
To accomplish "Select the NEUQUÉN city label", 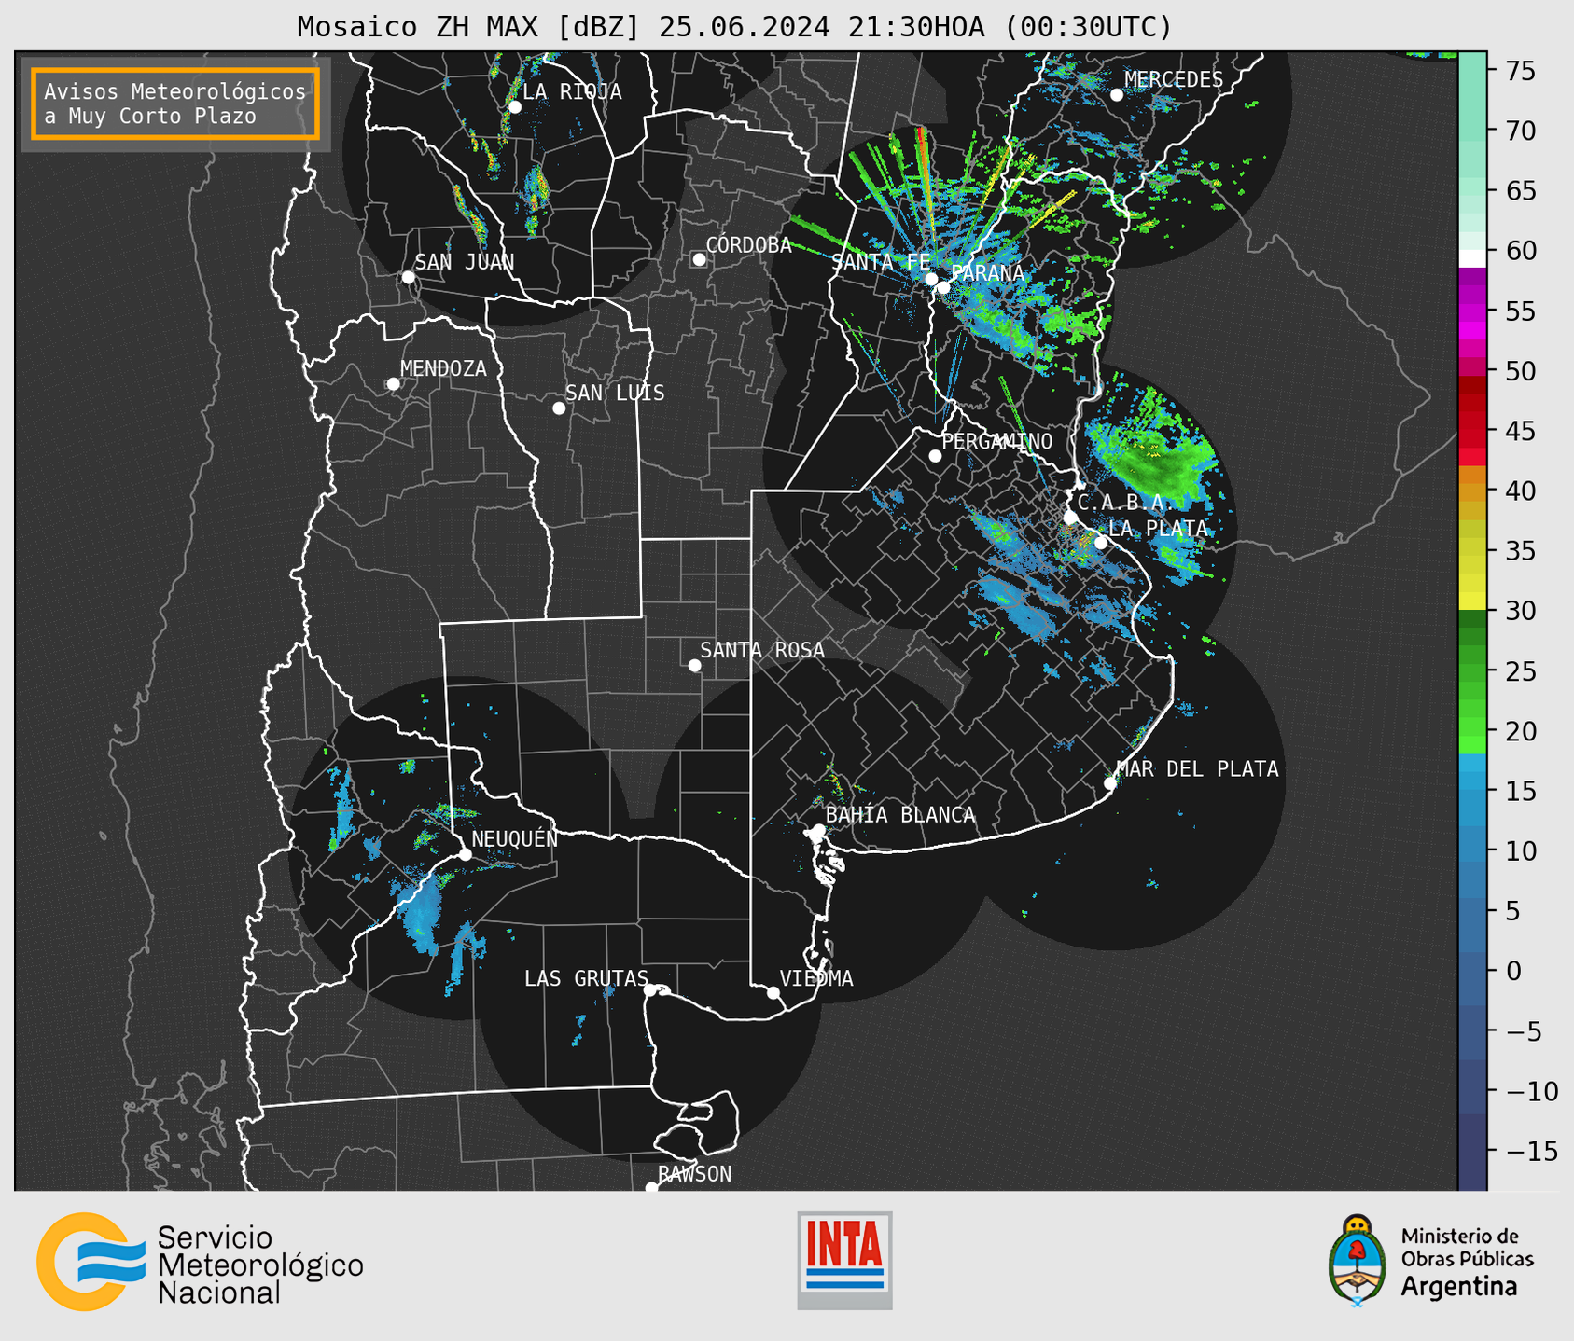I will pyautogui.click(x=514, y=838).
